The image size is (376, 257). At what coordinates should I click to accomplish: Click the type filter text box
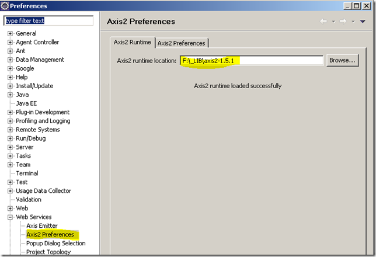[x=48, y=20]
